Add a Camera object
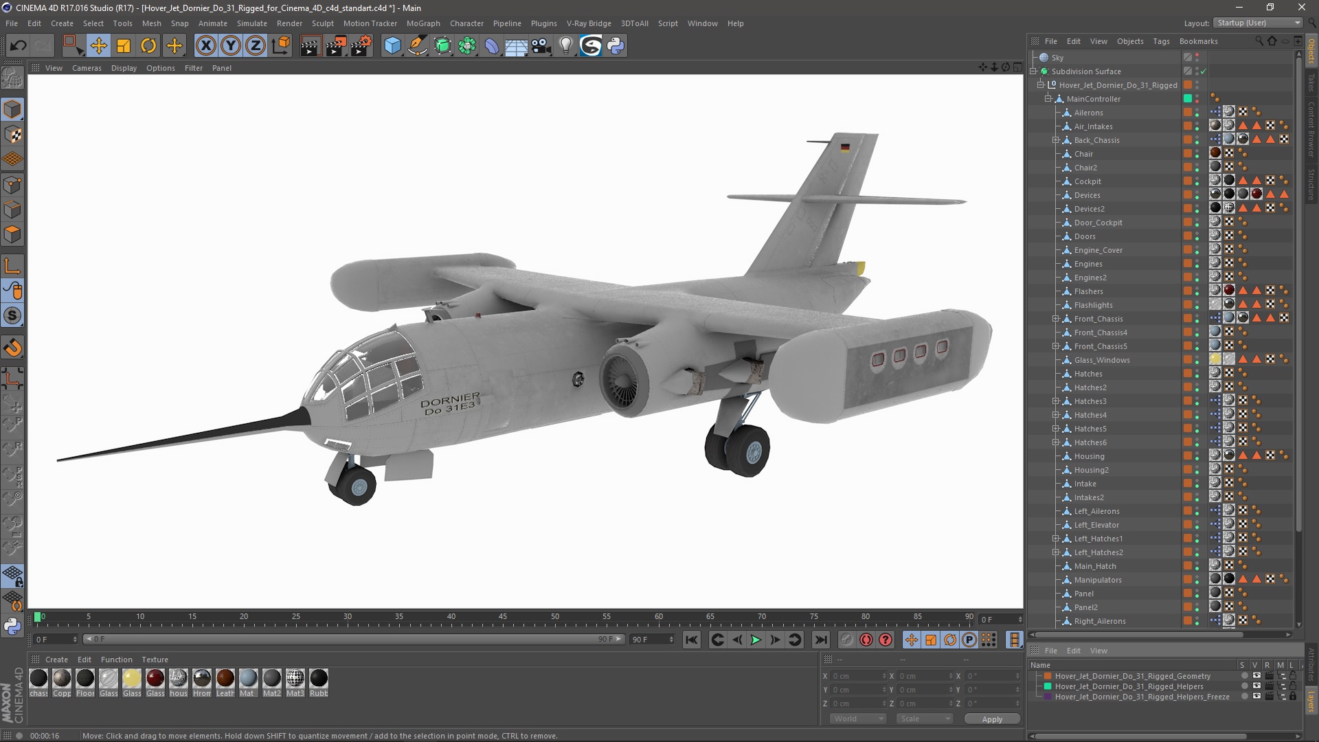Viewport: 1319px width, 742px height. (x=541, y=46)
